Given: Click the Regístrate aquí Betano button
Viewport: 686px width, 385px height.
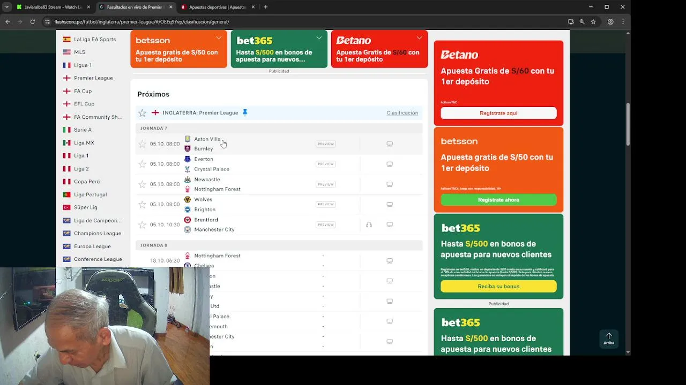Looking at the screenshot, I should pyautogui.click(x=498, y=113).
